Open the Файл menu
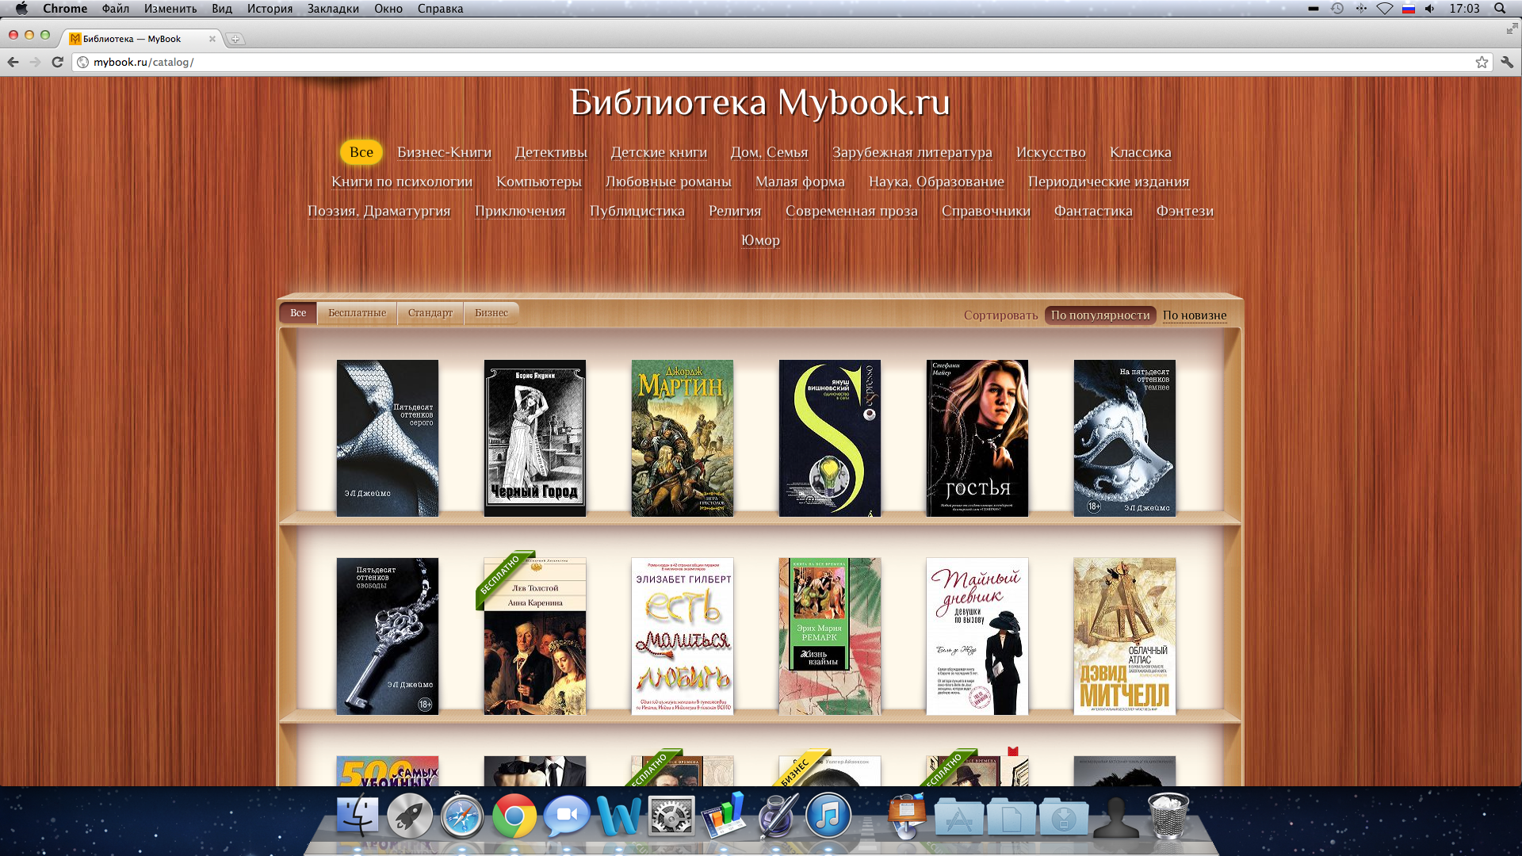The image size is (1522, 856). pos(116,9)
